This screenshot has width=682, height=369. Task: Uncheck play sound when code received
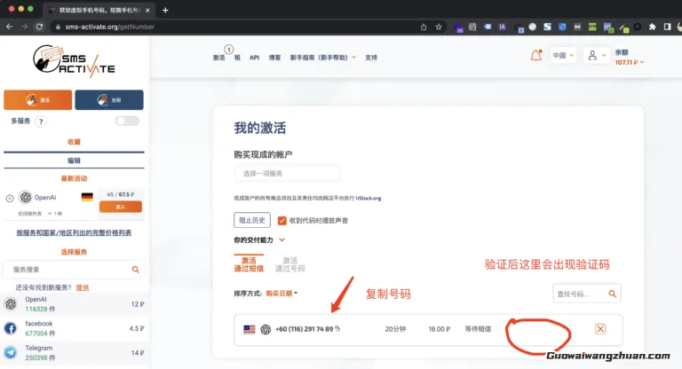coord(282,220)
